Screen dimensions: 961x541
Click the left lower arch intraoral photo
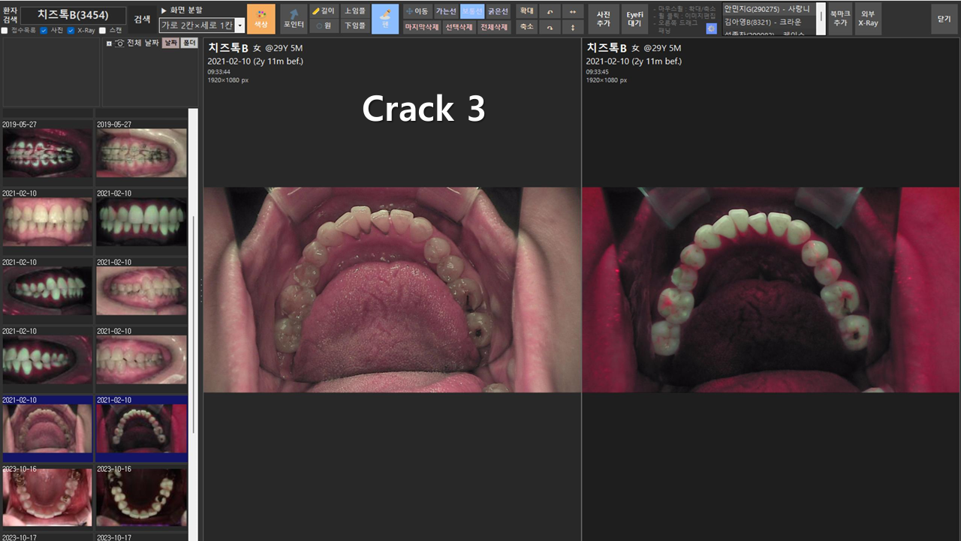pyautogui.click(x=392, y=290)
